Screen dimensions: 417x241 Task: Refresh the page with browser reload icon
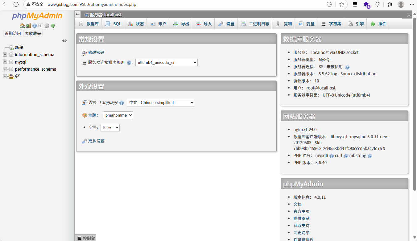(16, 4)
